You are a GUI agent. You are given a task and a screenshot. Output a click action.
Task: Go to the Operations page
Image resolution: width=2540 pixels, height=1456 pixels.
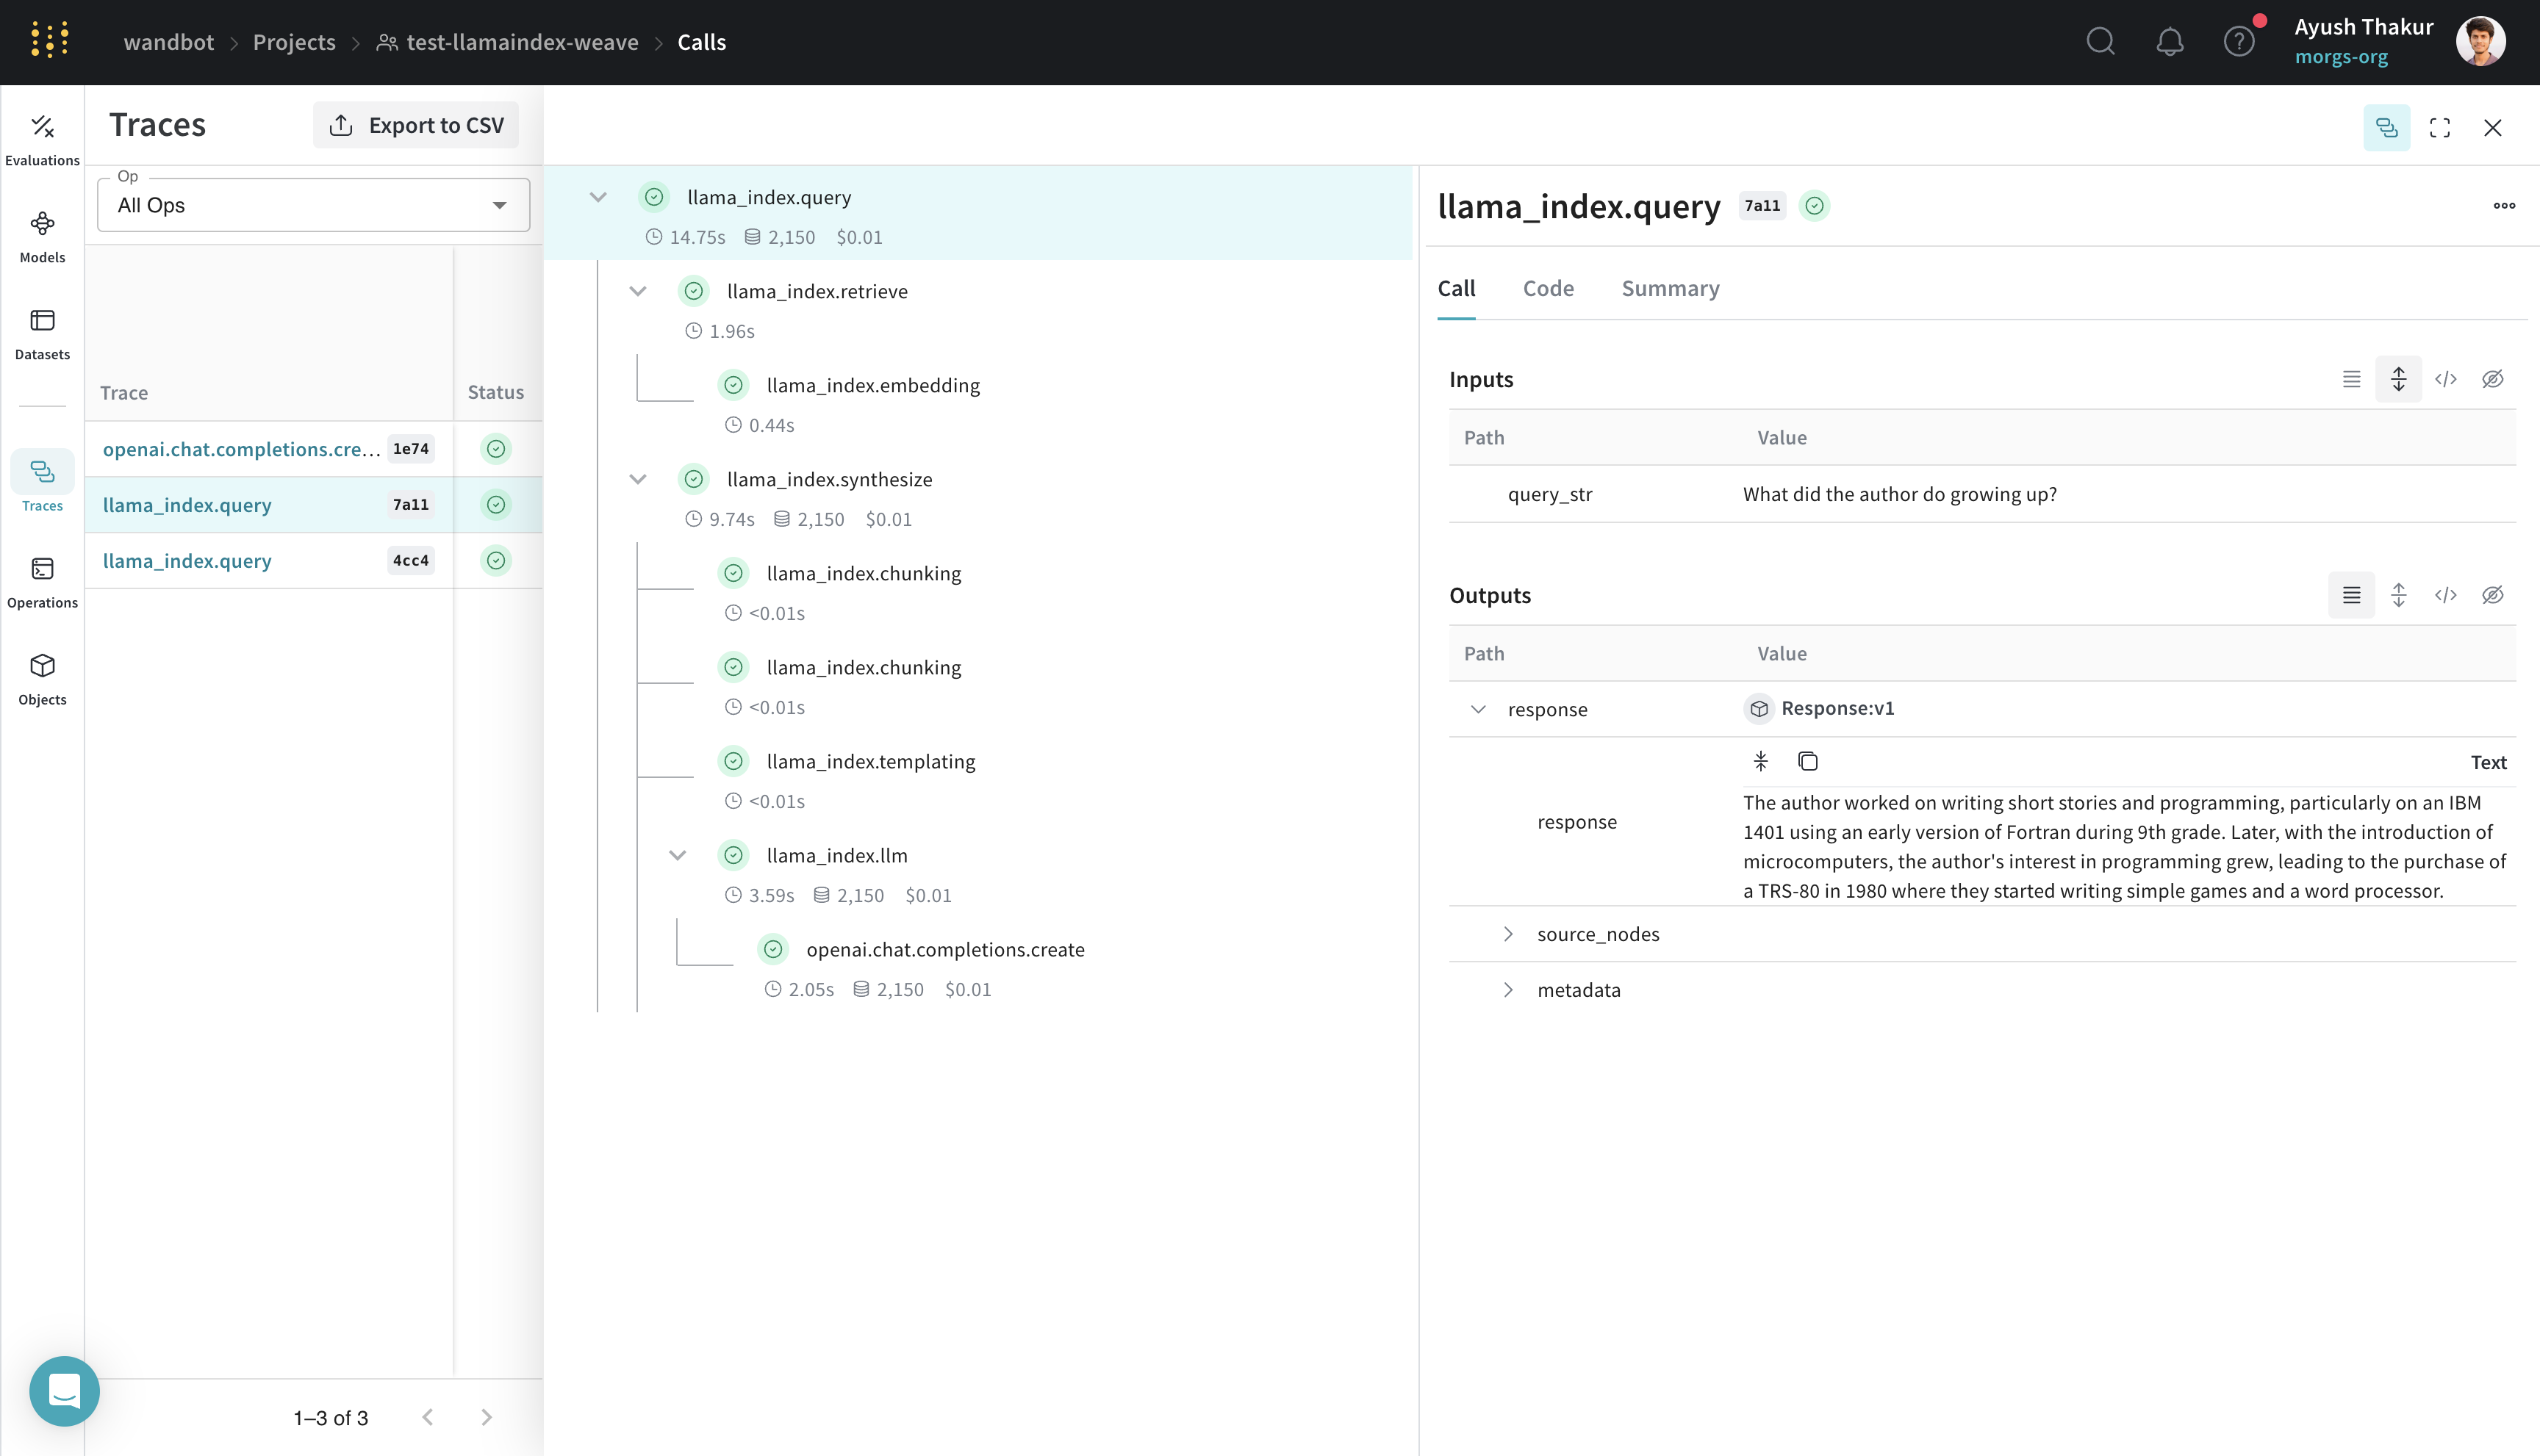tap(42, 582)
